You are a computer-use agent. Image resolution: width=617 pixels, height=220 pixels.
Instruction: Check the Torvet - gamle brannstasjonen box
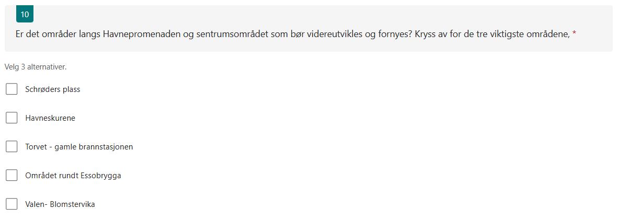[12, 146]
